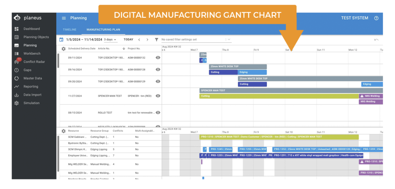This screenshot has width=395, height=189.
Task: Select the SCM Gabbiani resource row
Action: pos(111,137)
